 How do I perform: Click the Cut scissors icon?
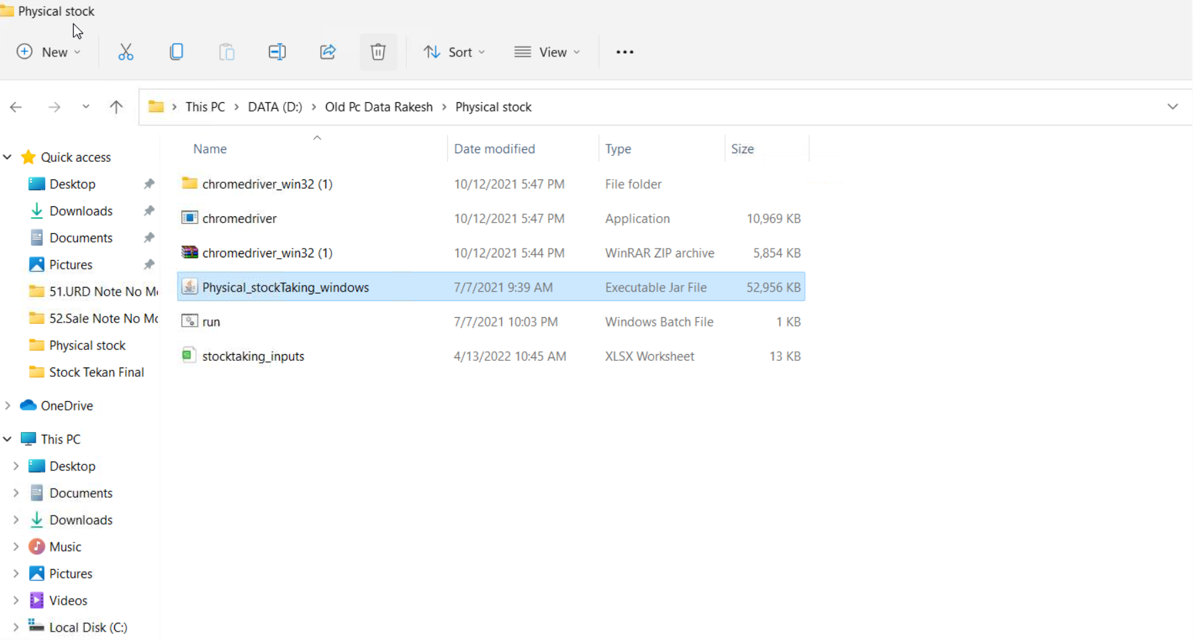click(126, 52)
